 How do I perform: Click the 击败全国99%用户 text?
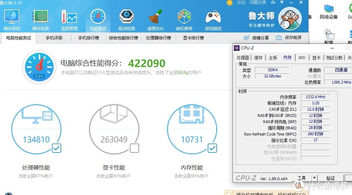tap(191, 176)
